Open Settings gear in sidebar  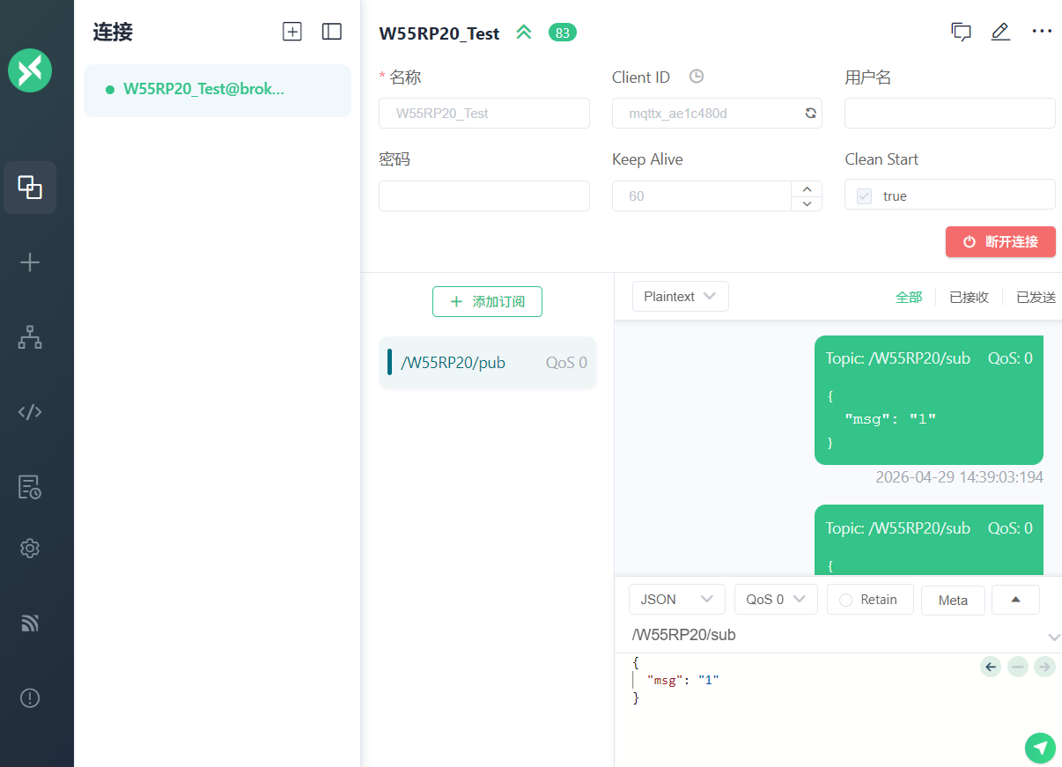pos(30,549)
